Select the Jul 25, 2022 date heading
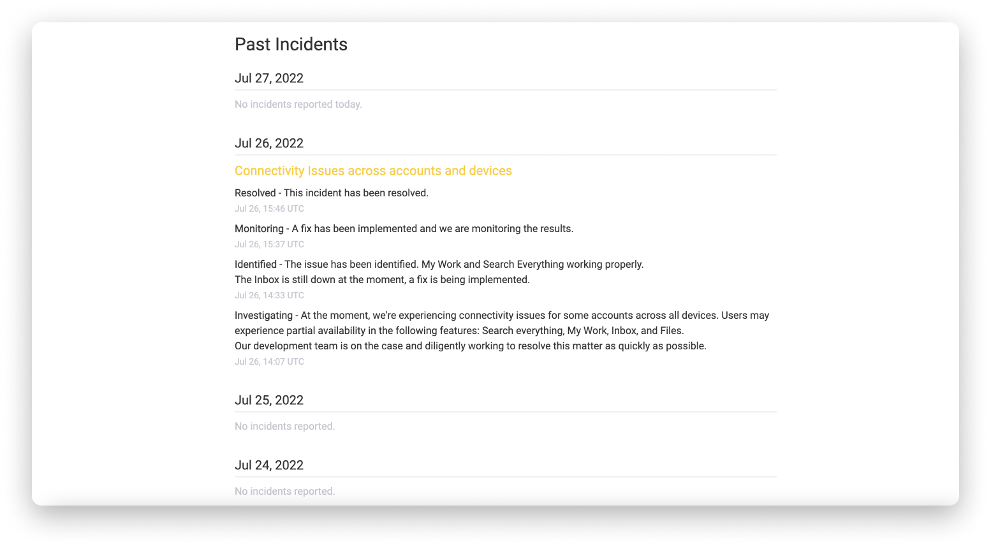 pyautogui.click(x=269, y=400)
